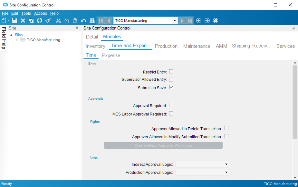Open the New dropdown arrow in toolbar
Image resolution: width=298 pixels, height=187 pixels.
(9, 21)
